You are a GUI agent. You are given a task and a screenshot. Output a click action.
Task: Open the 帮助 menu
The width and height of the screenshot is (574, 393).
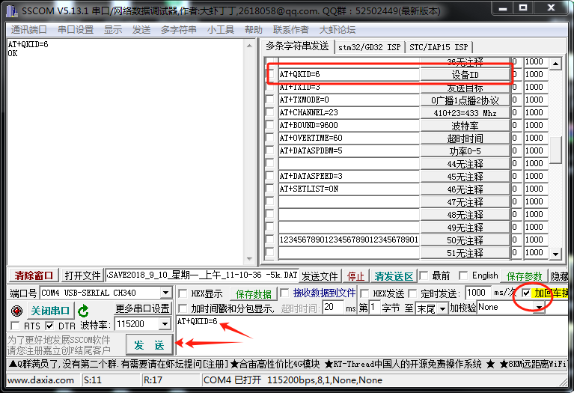(253, 30)
